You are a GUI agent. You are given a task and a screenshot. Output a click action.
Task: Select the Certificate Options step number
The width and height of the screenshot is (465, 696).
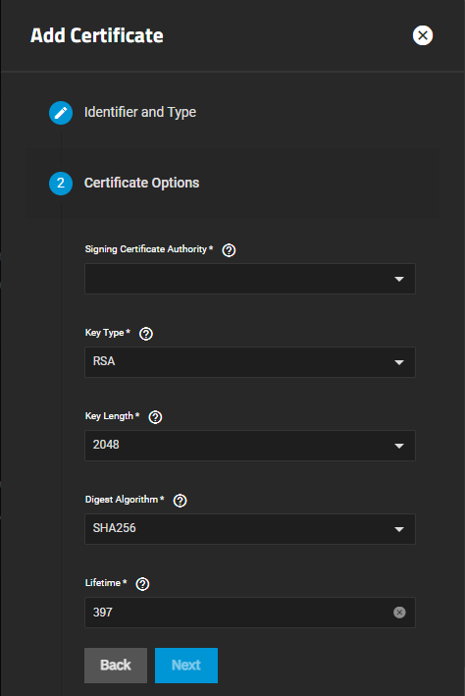[61, 184]
